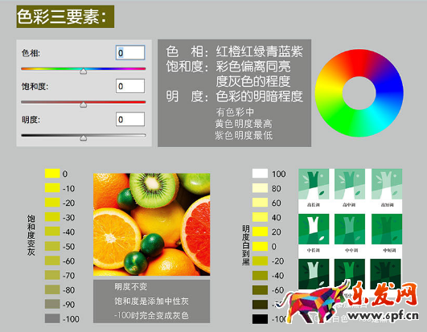Screen dimensions: 427x332
Task: Click the 明度 (lightness) value input field
Action: click(x=130, y=119)
